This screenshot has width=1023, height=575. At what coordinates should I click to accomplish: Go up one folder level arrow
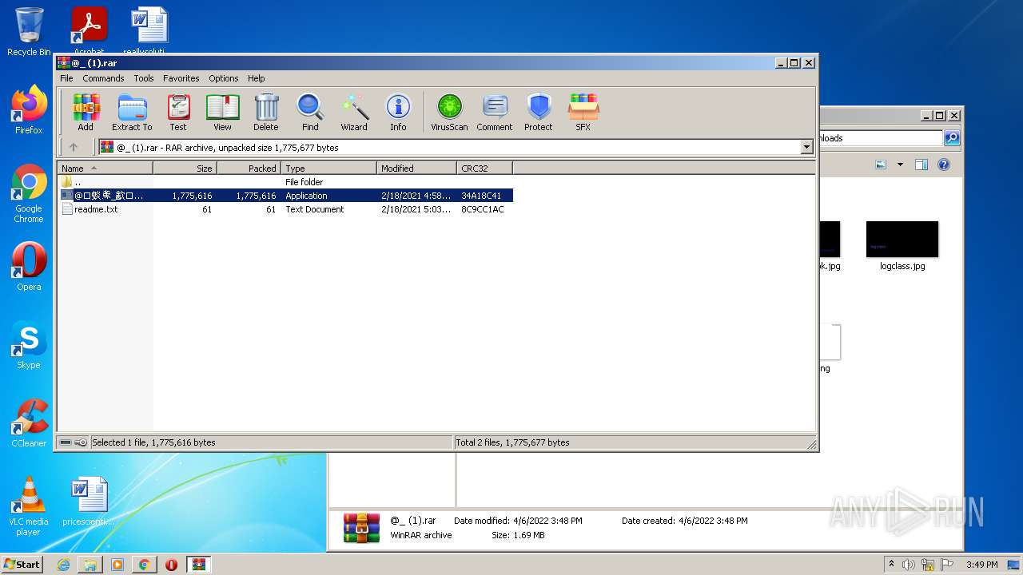pos(74,147)
